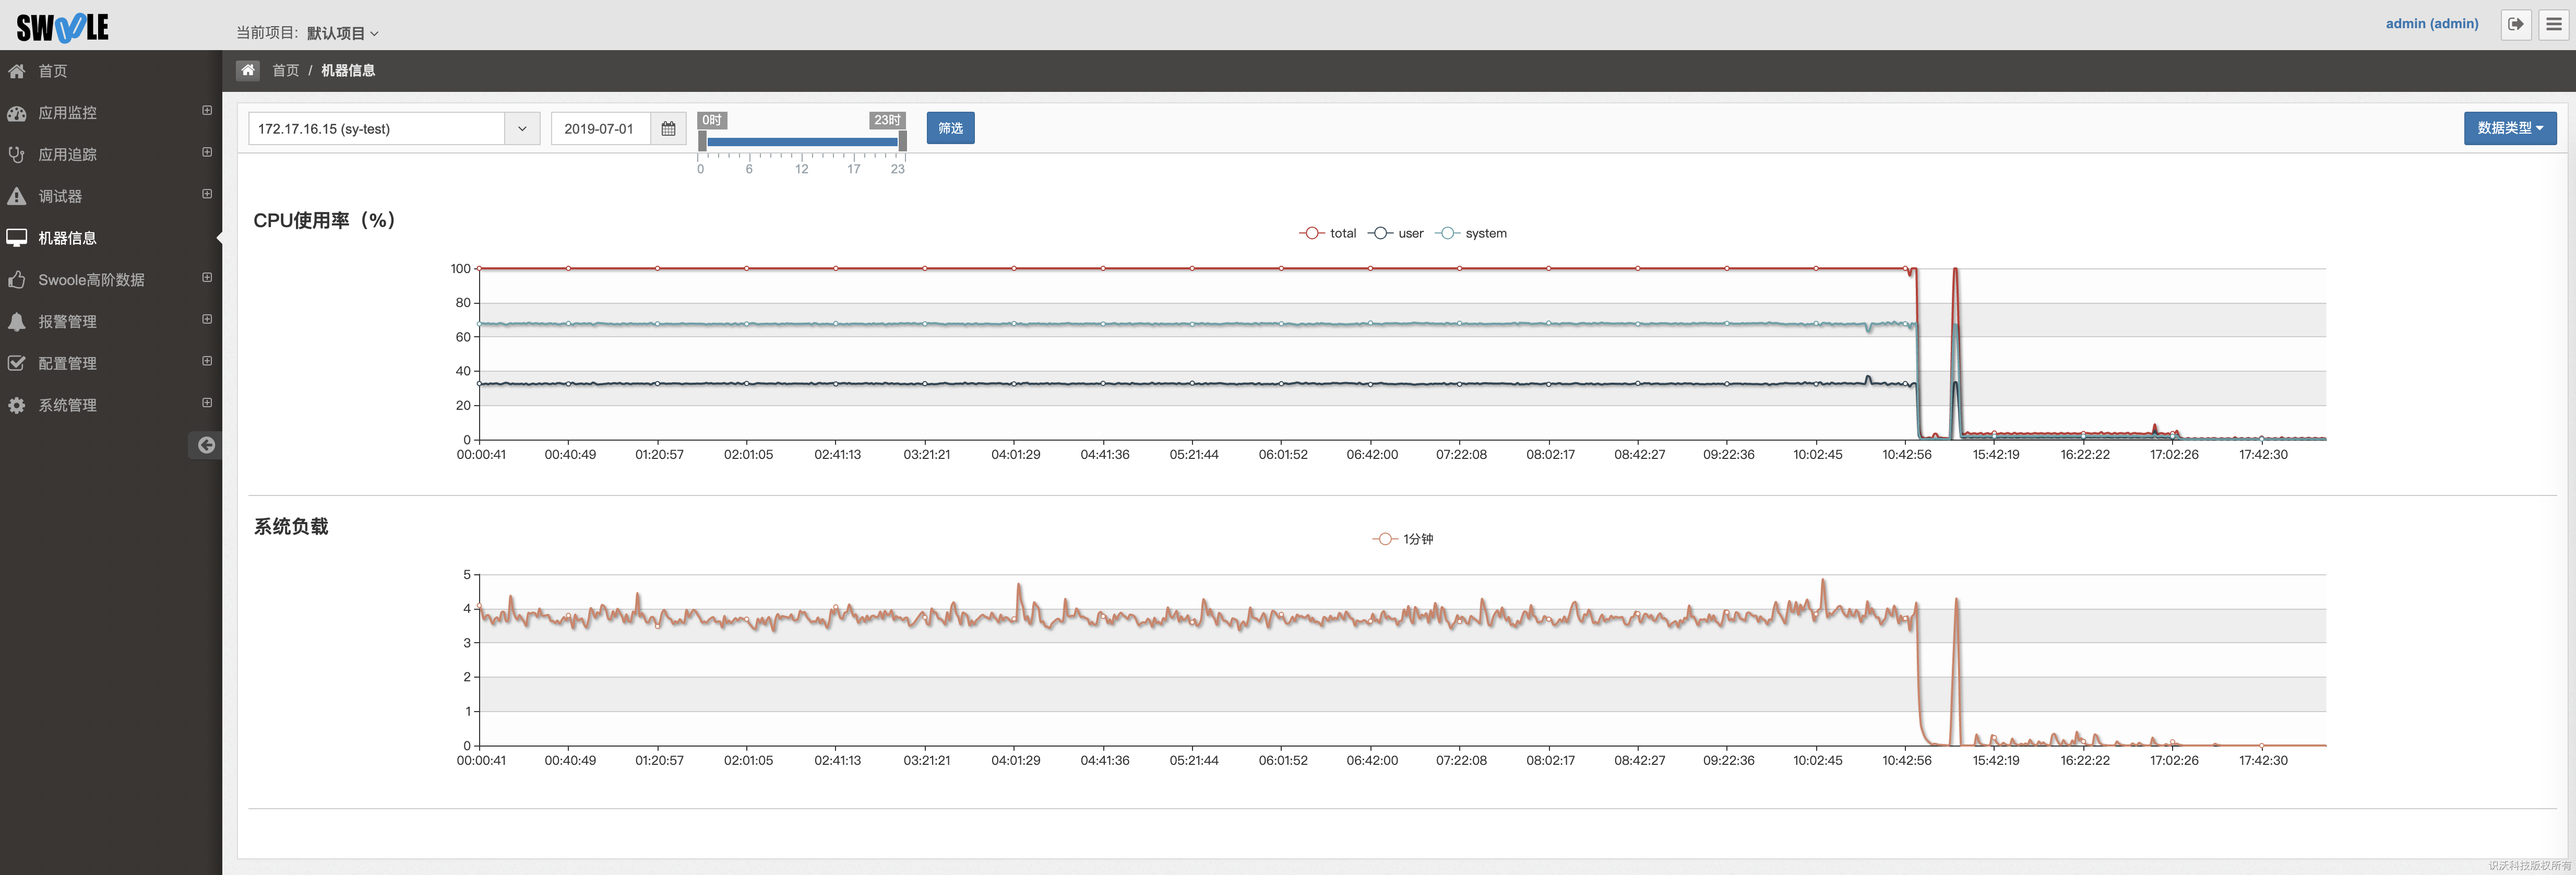Click the 17:42:30 label on load chart axis
This screenshot has height=875, width=2576.
(2263, 760)
